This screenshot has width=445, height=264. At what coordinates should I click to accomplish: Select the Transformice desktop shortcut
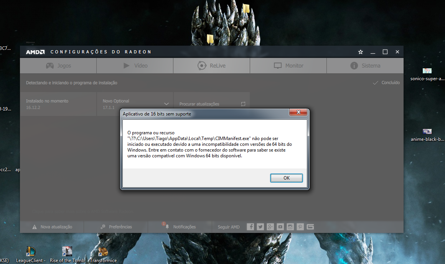pyautogui.click(x=103, y=255)
